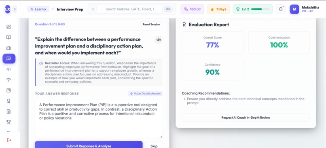Click the Question 1 of 5 (HR) label

click(x=50, y=24)
